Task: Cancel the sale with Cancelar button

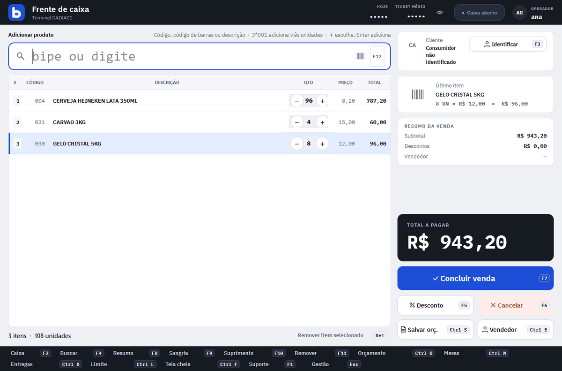Action: (x=516, y=305)
